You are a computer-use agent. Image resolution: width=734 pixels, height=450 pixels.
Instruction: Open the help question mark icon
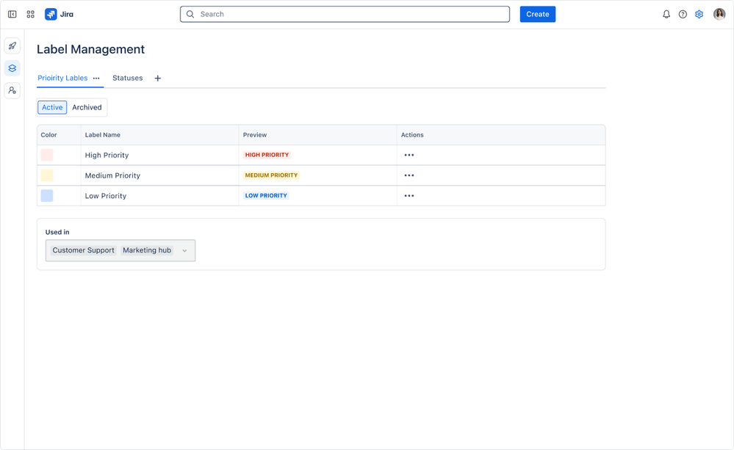tap(683, 15)
